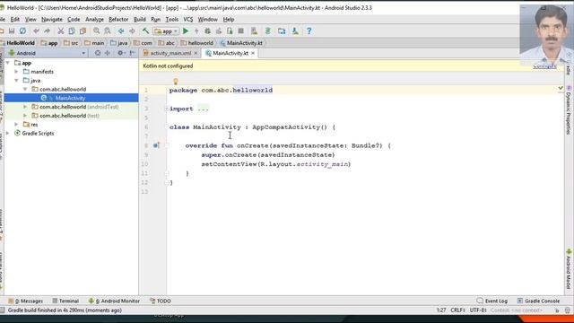Toggle the Android Model side panel
The width and height of the screenshot is (574, 323).
pos(569,269)
